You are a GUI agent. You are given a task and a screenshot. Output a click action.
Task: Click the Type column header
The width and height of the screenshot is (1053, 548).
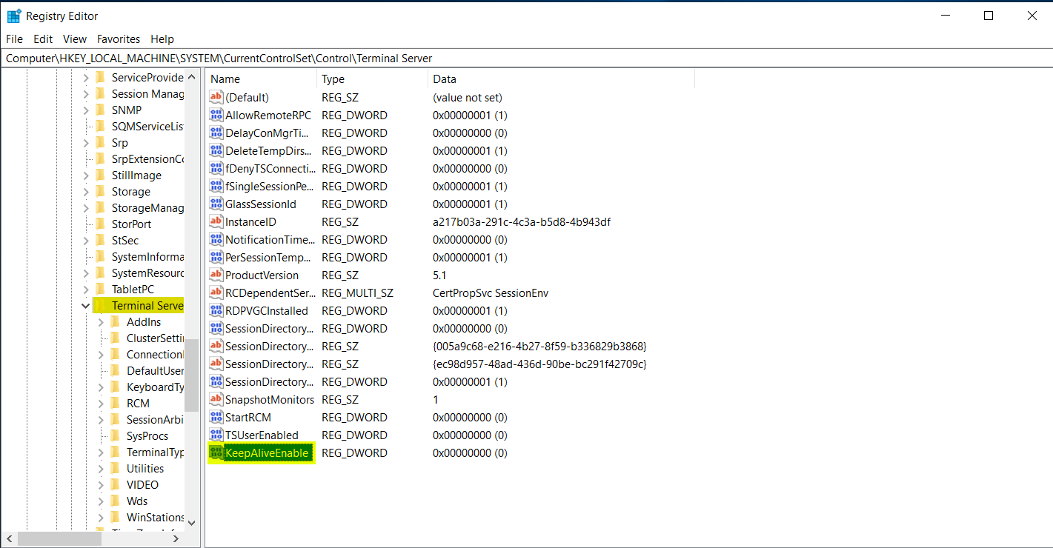coord(372,79)
